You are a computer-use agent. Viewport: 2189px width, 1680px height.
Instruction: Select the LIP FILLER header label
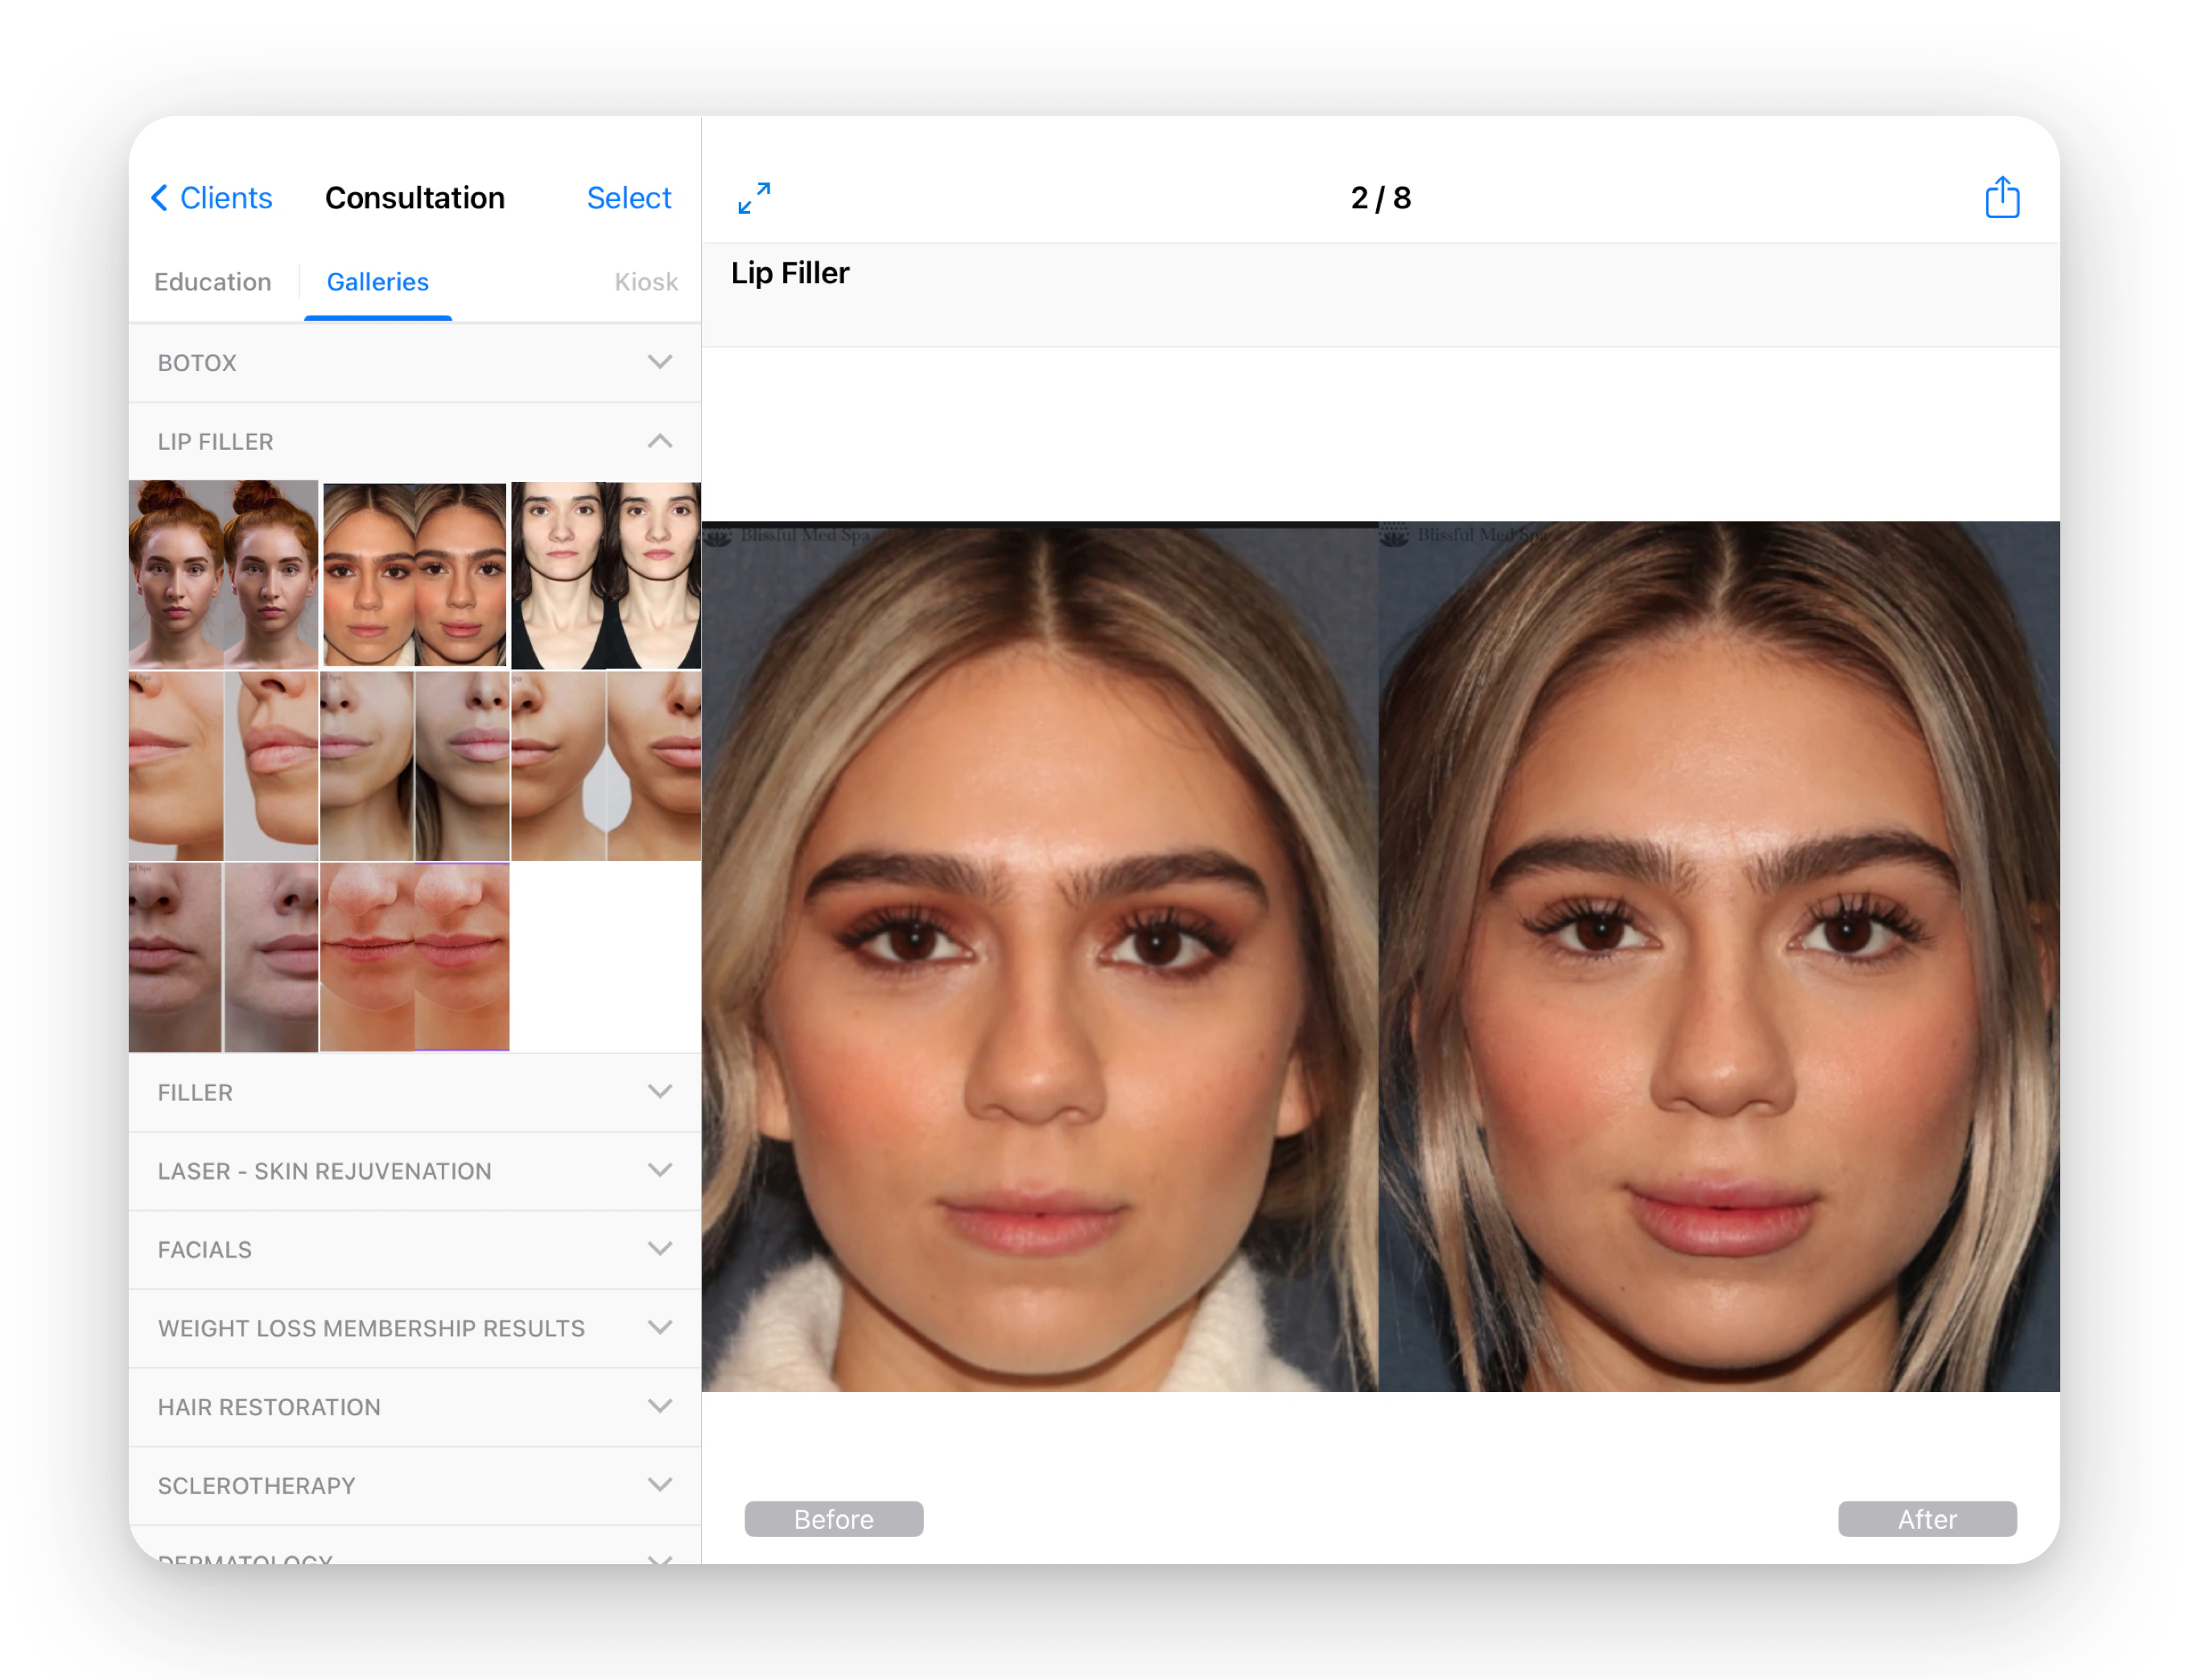(x=215, y=442)
